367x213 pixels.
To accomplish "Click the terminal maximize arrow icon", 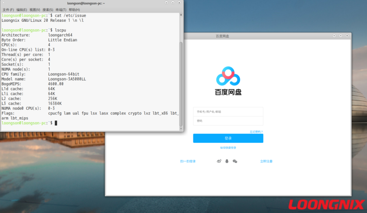I will point(173,3).
